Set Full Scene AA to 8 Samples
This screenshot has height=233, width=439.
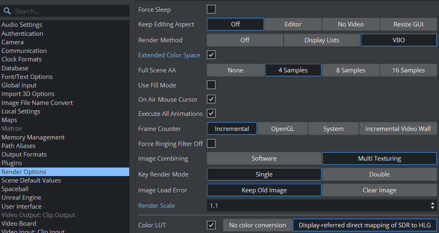pos(350,70)
